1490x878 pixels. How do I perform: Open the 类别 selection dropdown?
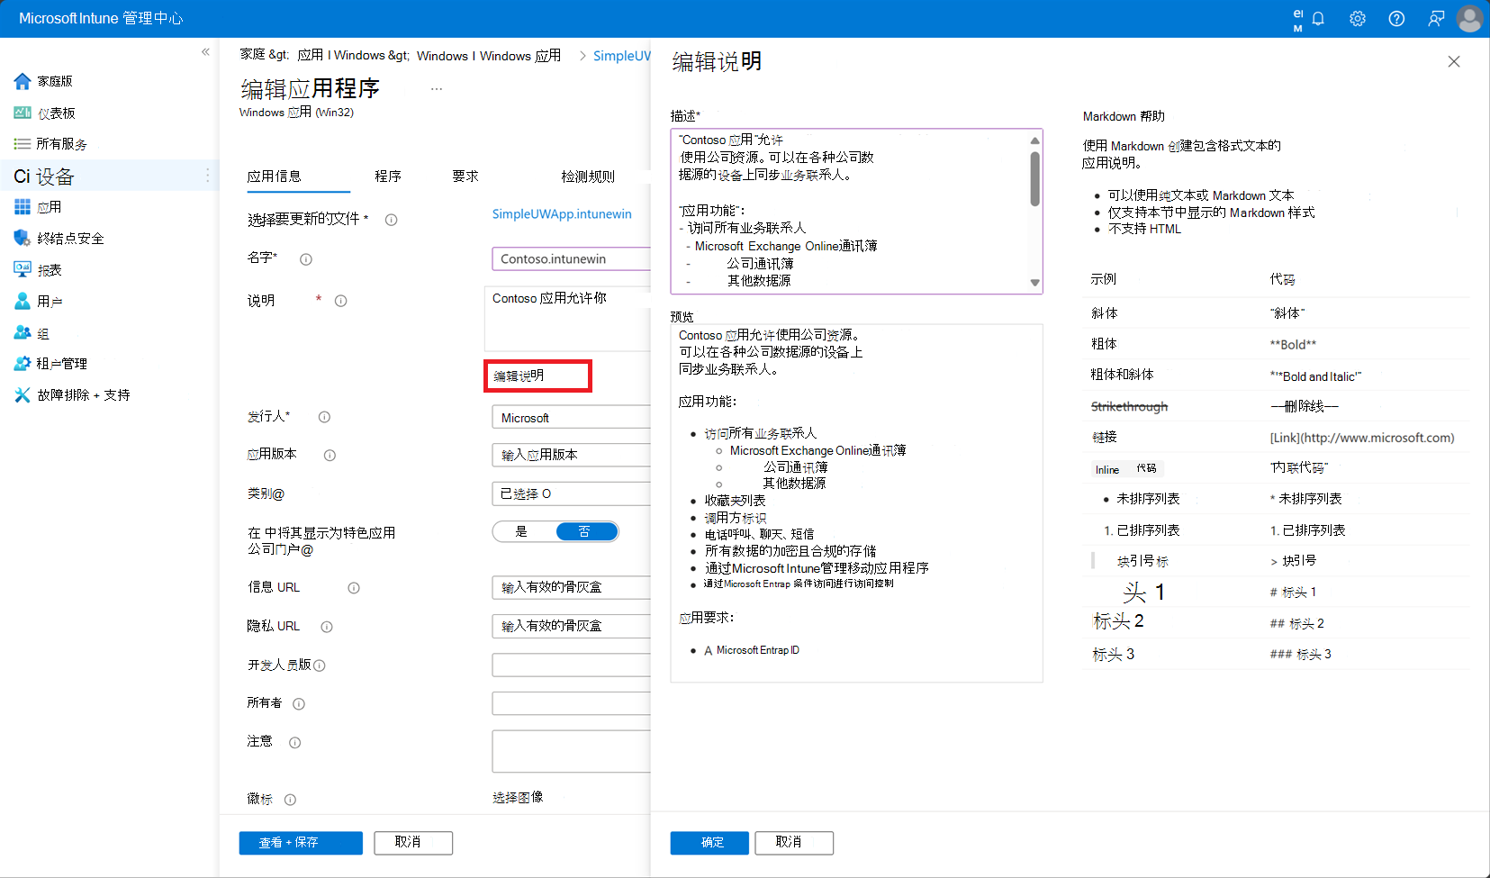click(x=571, y=493)
